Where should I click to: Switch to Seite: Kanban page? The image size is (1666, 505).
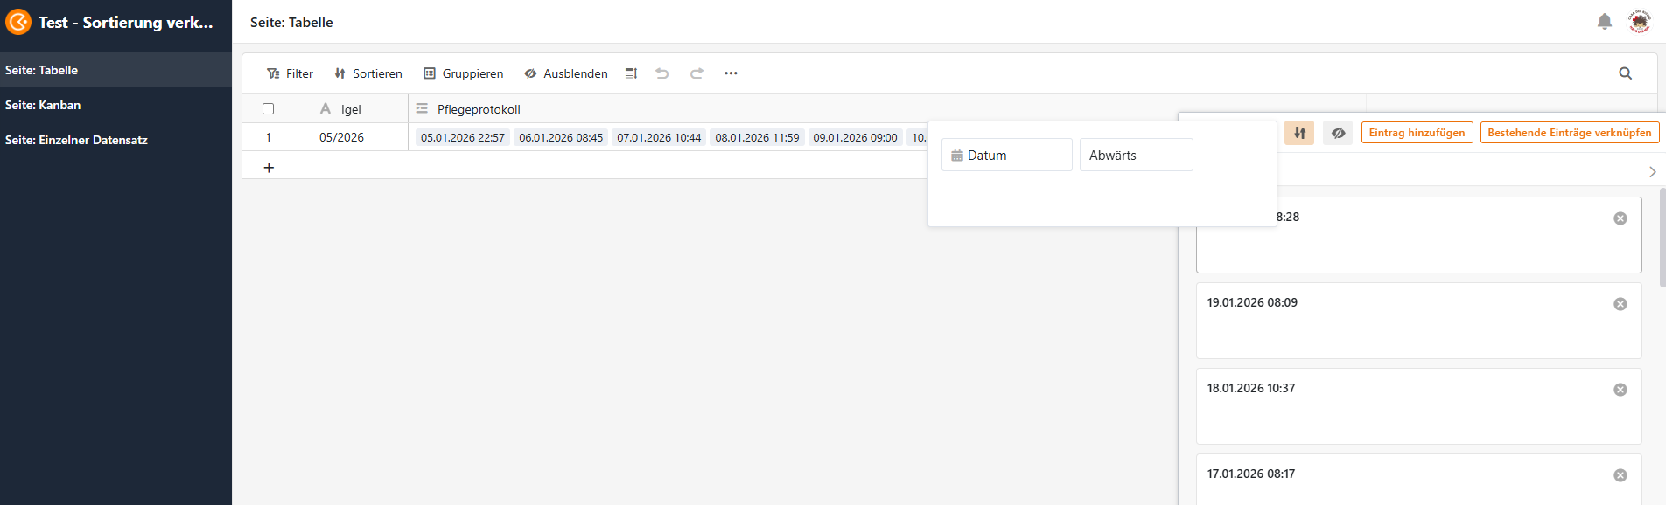point(43,105)
